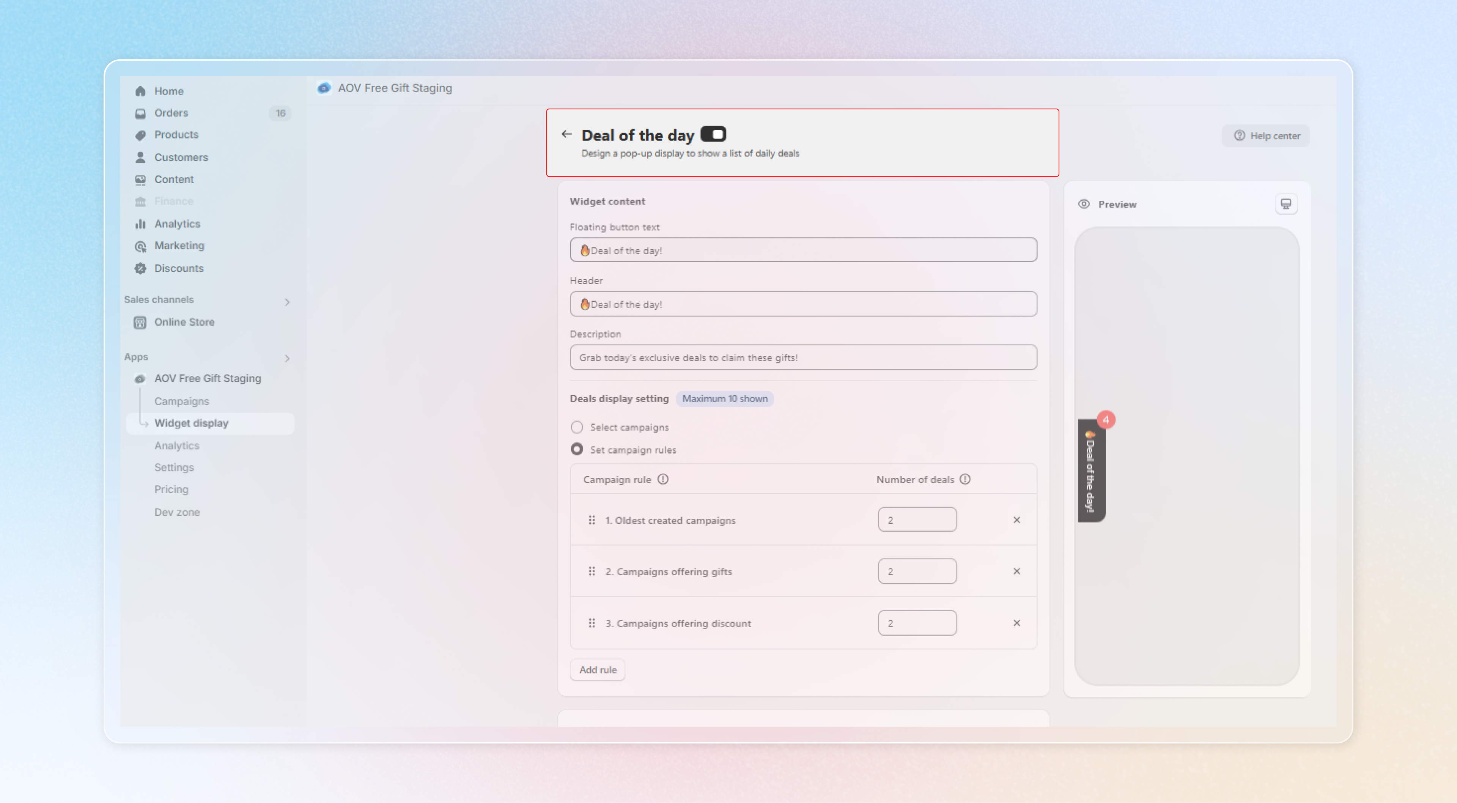Viewport: 1457px width, 803px height.
Task: Click drag handle of Campaigns offering gifts rule
Action: pyautogui.click(x=591, y=571)
